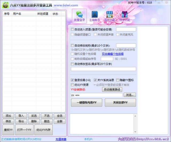The image size is (171, 142).
Task: Open the 高级功能 shop icon tab
Action: [x=110, y=16]
